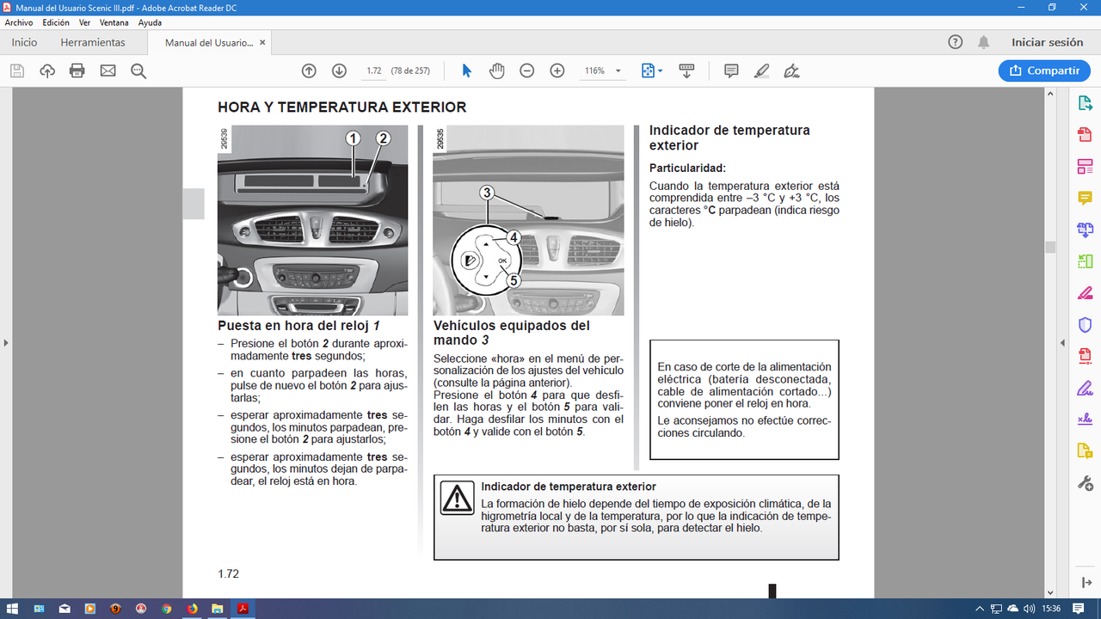Add a comment with the speech bubble tool
Screen dimensions: 1101x619
731,70
